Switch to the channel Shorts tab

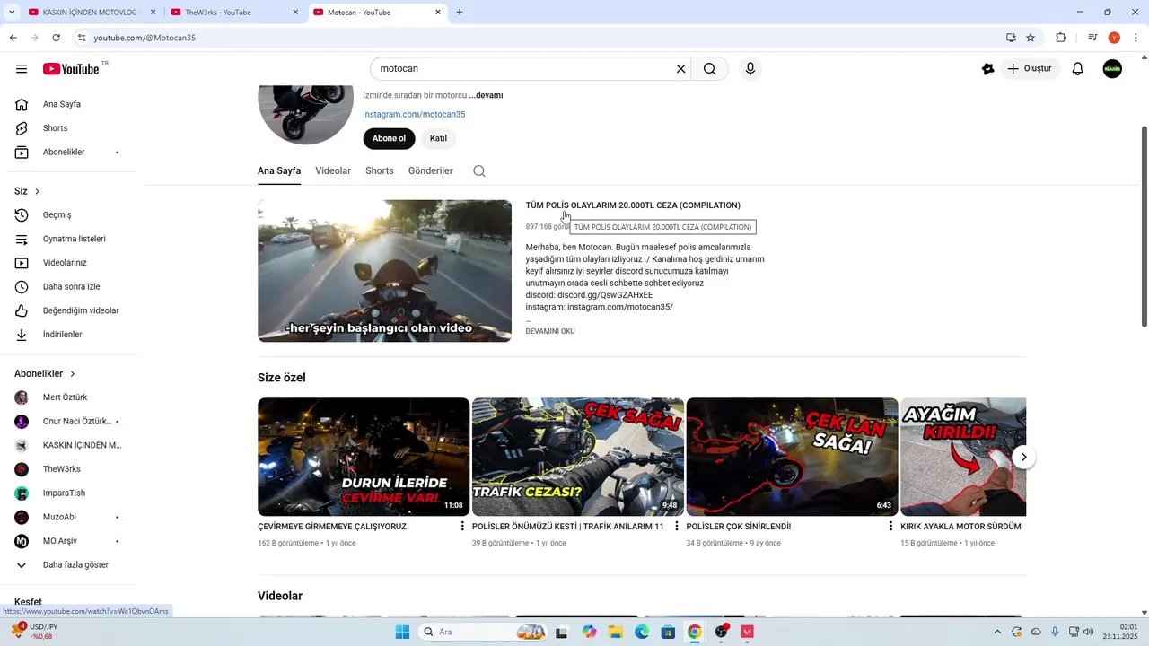pos(380,170)
